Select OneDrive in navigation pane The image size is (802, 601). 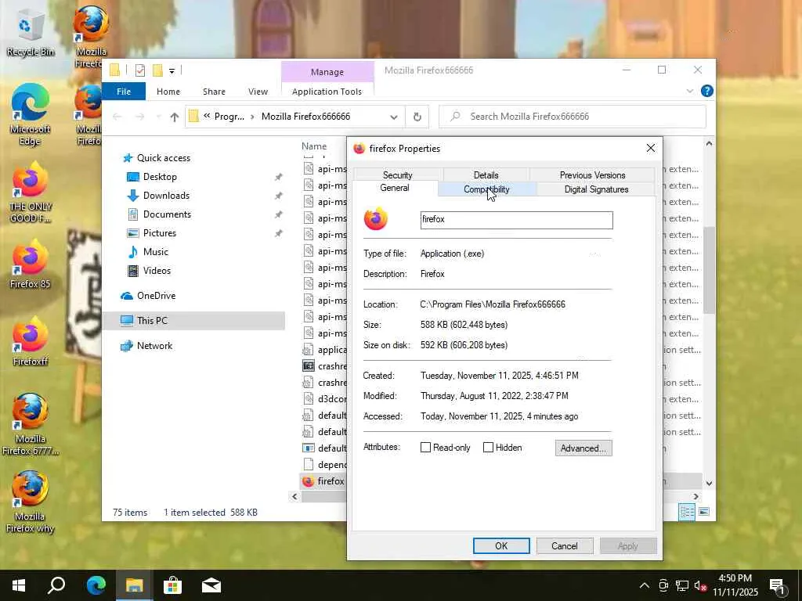pyautogui.click(x=156, y=295)
